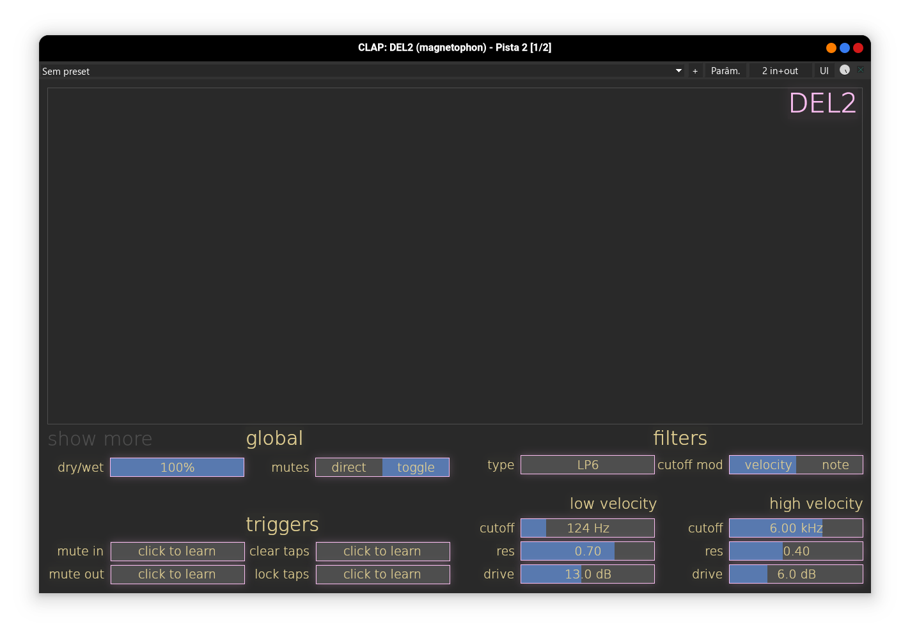
Task: Click the wet/dry mix knob in toolbar
Action: [844, 70]
